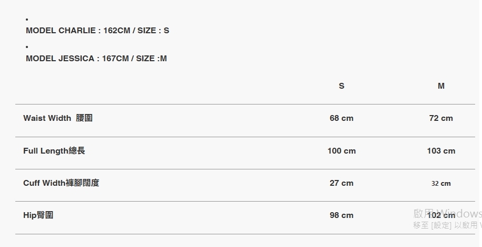Select the 68 cm waist value

[342, 118]
